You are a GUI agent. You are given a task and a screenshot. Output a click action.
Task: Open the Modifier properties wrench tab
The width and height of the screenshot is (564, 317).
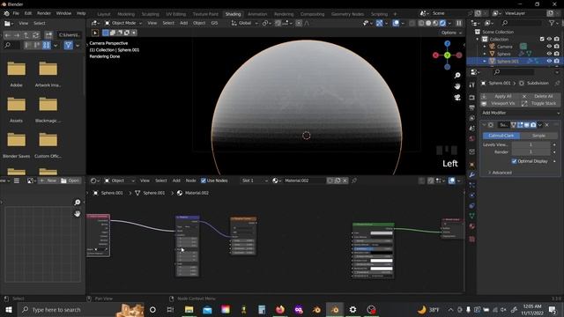click(x=472, y=174)
